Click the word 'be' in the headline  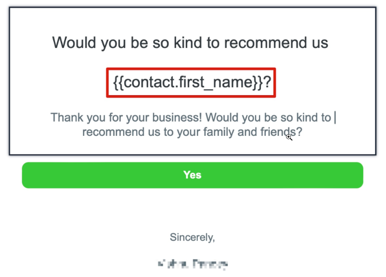coord(137,43)
